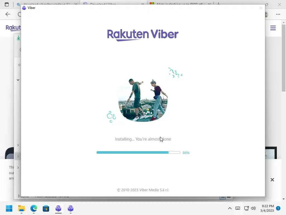This screenshot has width=286, height=215.
Task: Click the Viber Media copyright text
Action: [143, 190]
